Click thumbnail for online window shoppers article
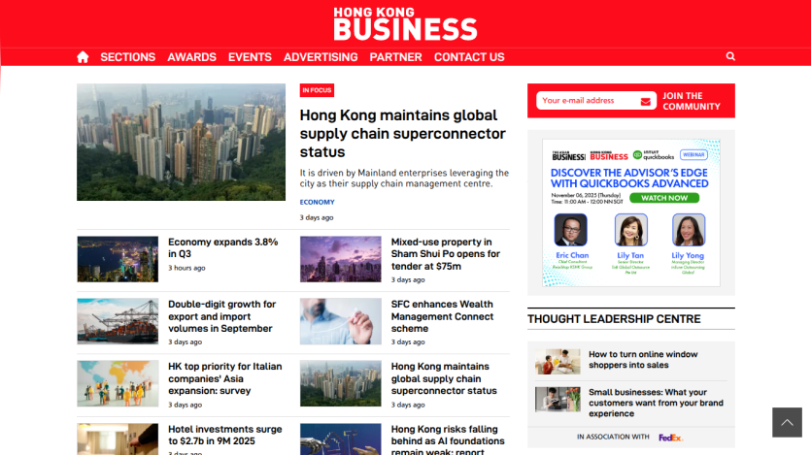Viewport: 811px width, 455px height. 558,362
